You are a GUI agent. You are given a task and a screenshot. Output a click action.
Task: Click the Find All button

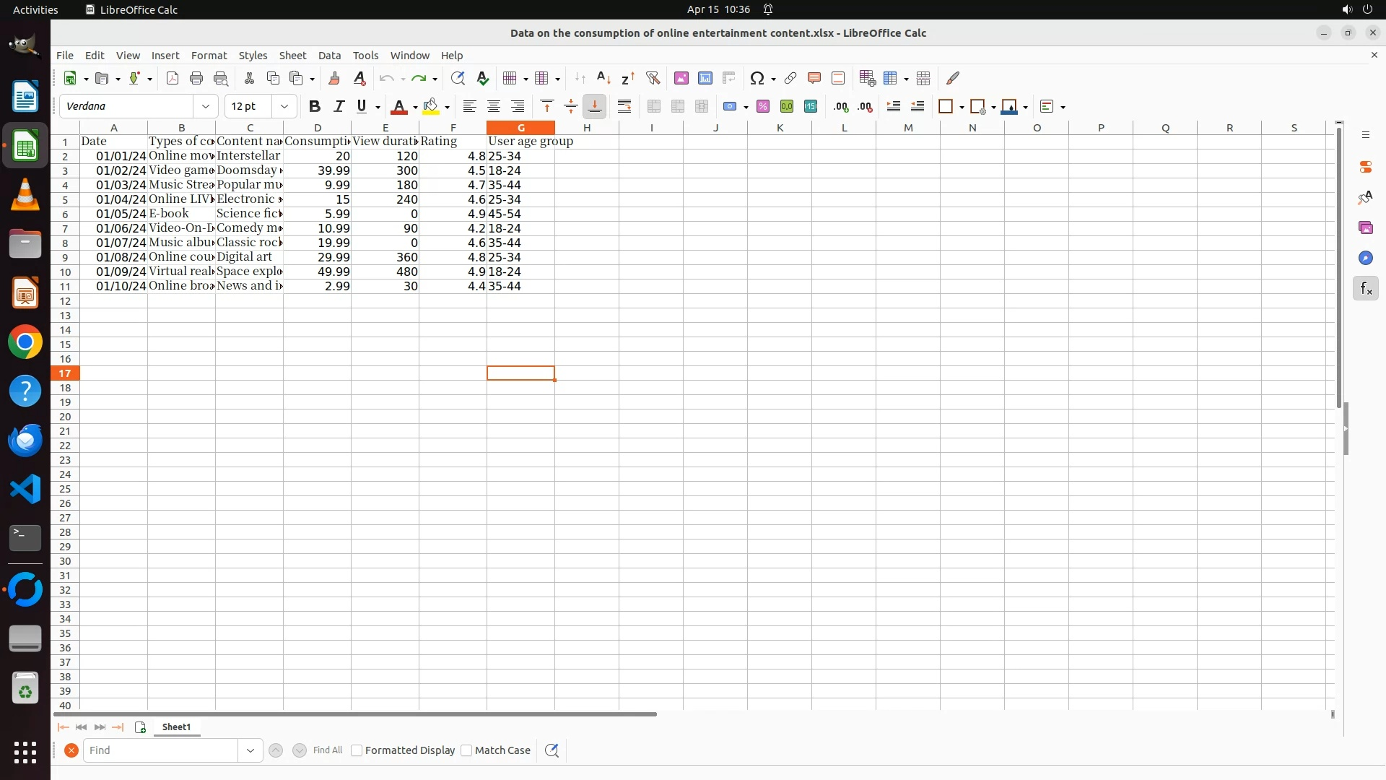328,750
